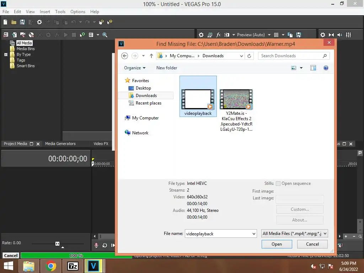
Task: Open overlays grid dropdown arrow
Action: [283, 35]
